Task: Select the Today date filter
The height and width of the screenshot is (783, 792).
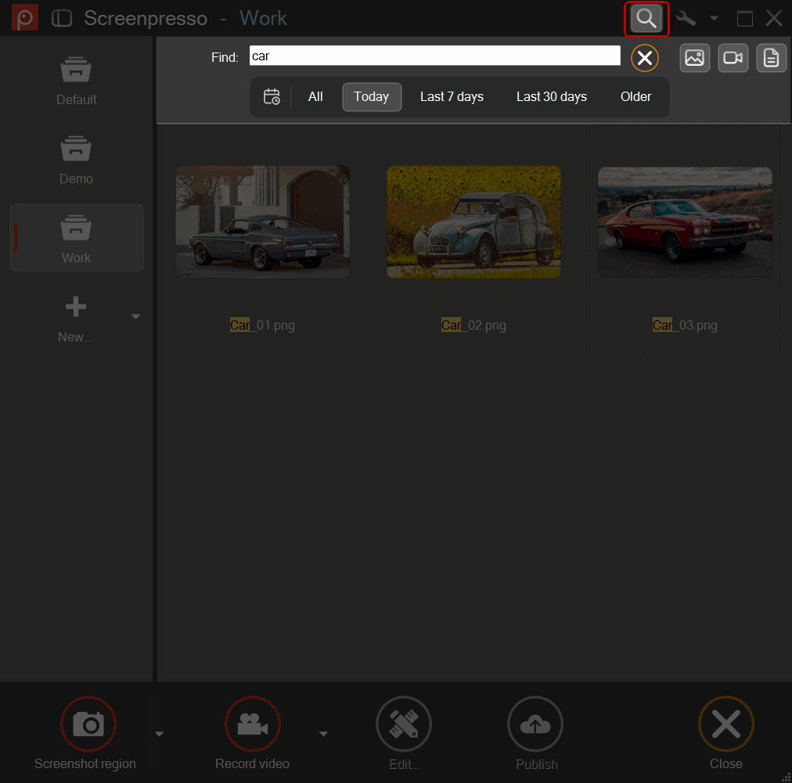Action: 372,96
